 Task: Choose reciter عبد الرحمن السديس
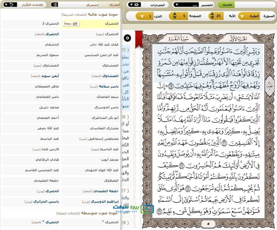coord(90,55)
